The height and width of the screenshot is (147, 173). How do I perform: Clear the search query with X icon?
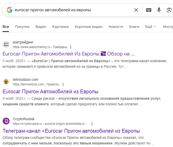[136, 10]
